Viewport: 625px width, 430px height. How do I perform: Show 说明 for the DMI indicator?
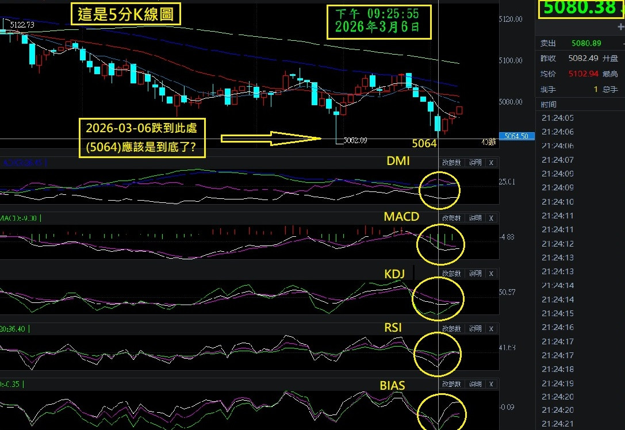click(474, 163)
